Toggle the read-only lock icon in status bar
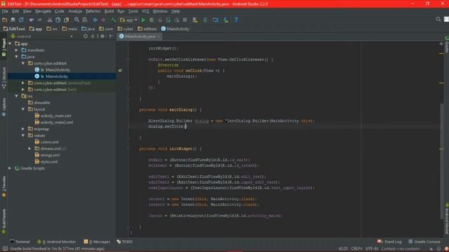The width and height of the screenshot is (449, 252). 431,249
